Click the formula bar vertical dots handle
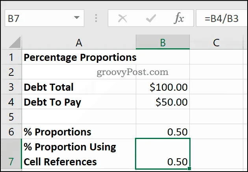 point(96,18)
